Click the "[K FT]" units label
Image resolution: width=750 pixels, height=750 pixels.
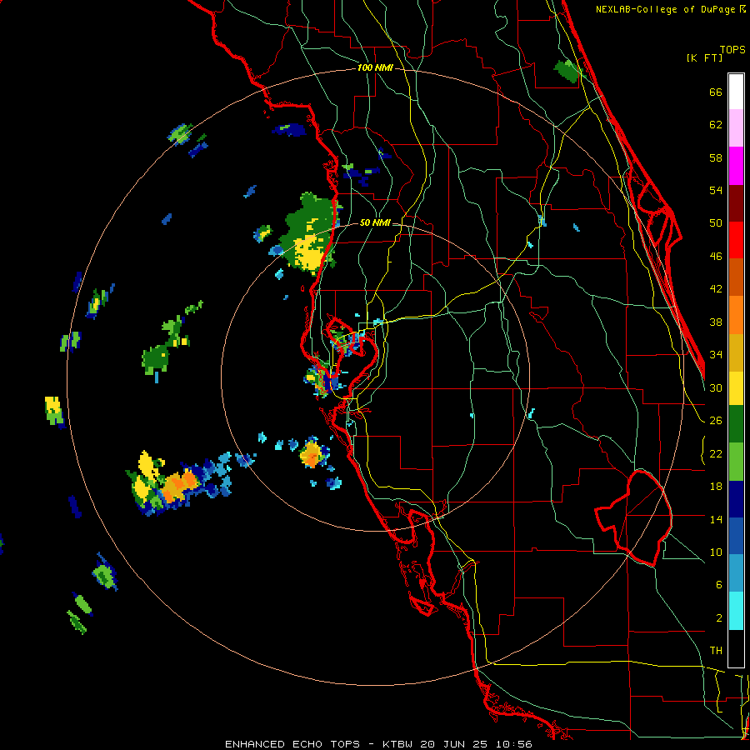(x=704, y=58)
